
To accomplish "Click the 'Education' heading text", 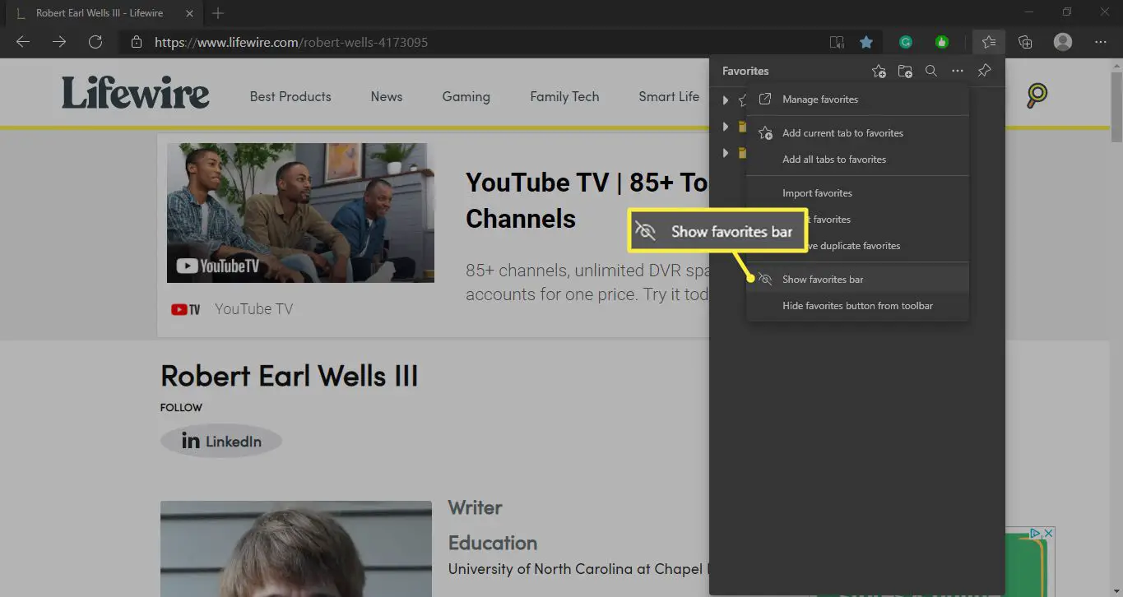I will [x=492, y=543].
